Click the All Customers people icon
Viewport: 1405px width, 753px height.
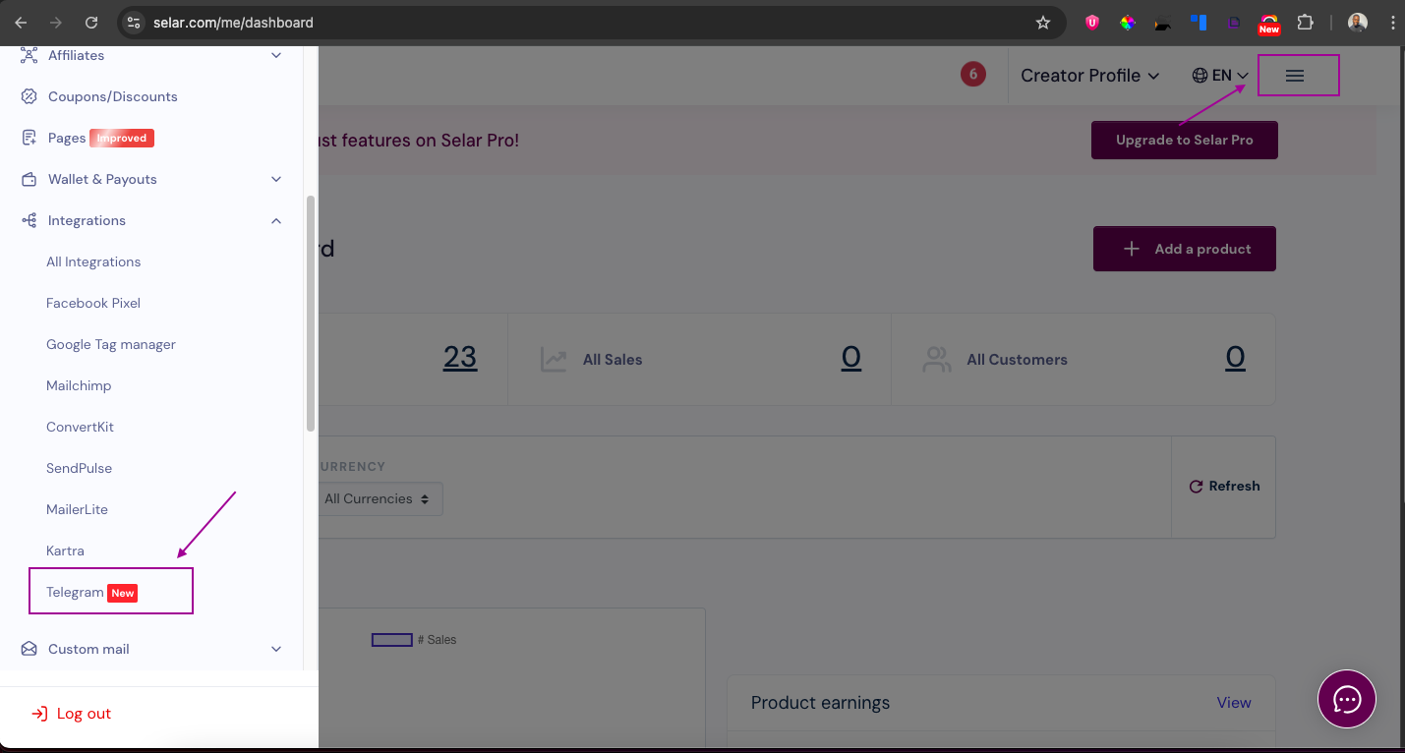937,359
